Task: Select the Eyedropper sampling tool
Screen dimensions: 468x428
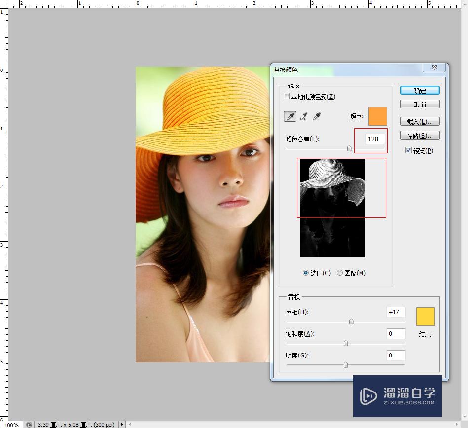Action: tap(291, 116)
